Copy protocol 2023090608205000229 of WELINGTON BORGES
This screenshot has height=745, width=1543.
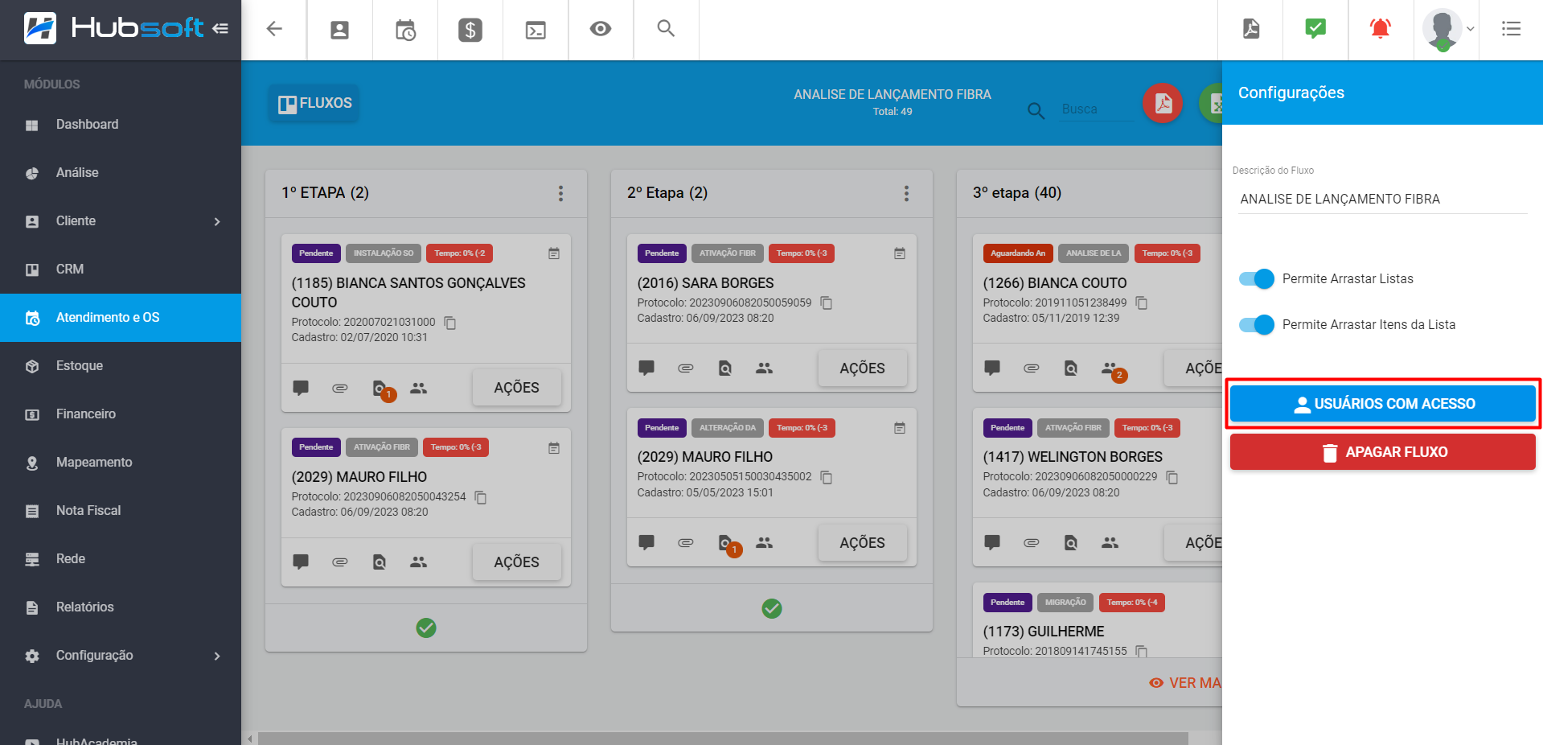(1172, 478)
